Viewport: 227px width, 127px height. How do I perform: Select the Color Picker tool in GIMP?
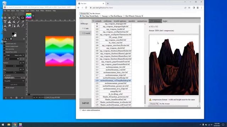23,26
